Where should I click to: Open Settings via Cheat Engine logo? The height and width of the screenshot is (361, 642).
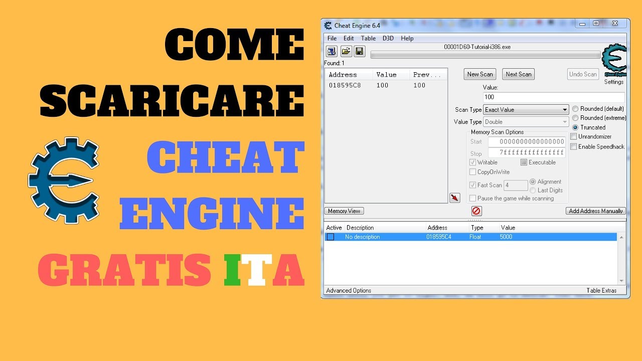click(x=614, y=60)
